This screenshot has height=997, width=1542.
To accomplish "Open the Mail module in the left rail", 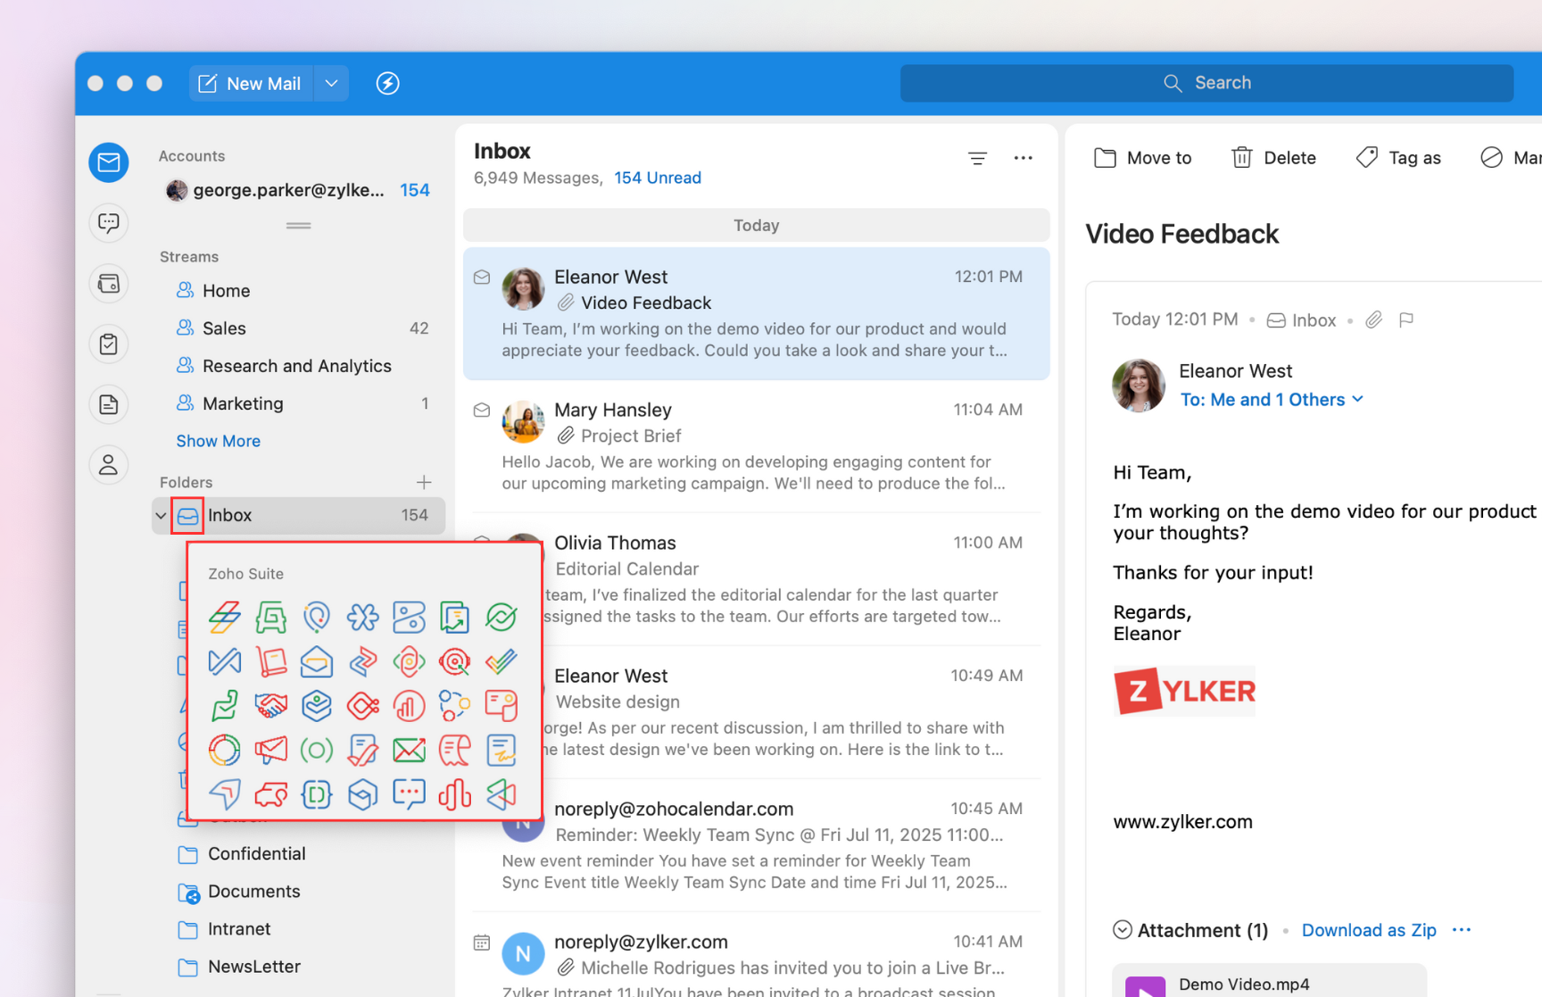I will [109, 162].
